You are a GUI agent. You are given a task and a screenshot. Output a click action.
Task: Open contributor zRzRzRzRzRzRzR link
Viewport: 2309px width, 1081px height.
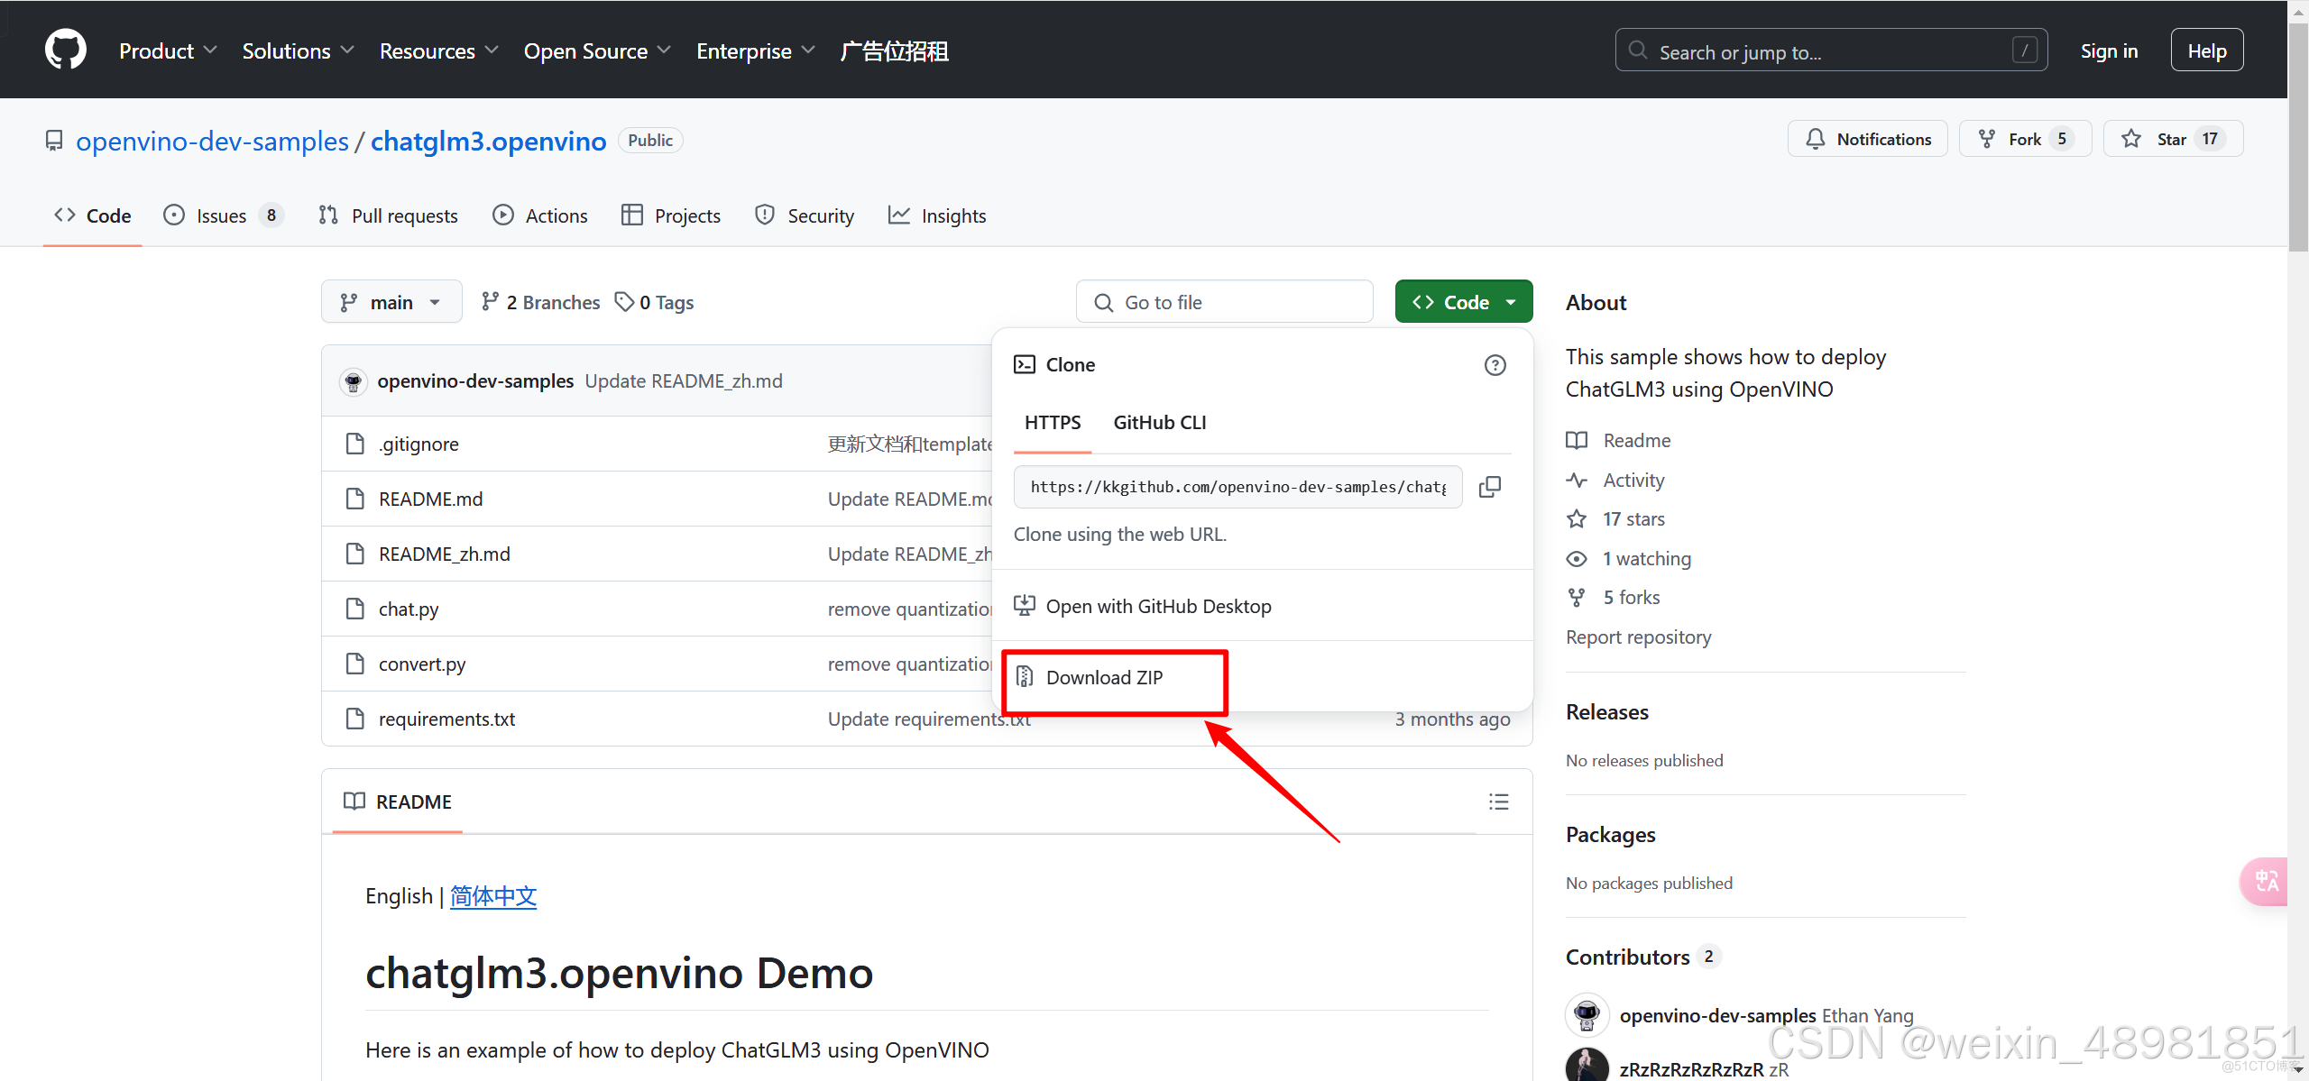tap(1691, 1069)
